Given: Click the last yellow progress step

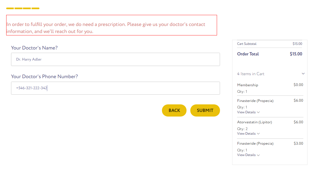Looking at the screenshot, I should [x=35, y=8].
